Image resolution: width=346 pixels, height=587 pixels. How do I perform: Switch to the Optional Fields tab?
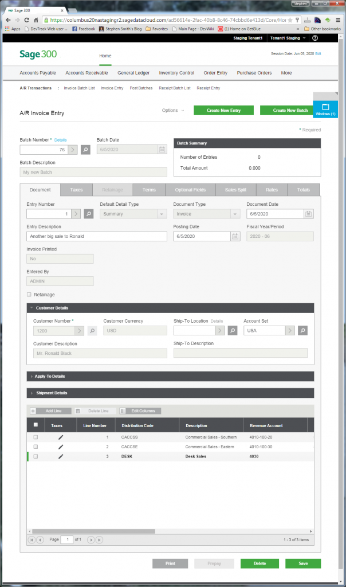(190, 190)
